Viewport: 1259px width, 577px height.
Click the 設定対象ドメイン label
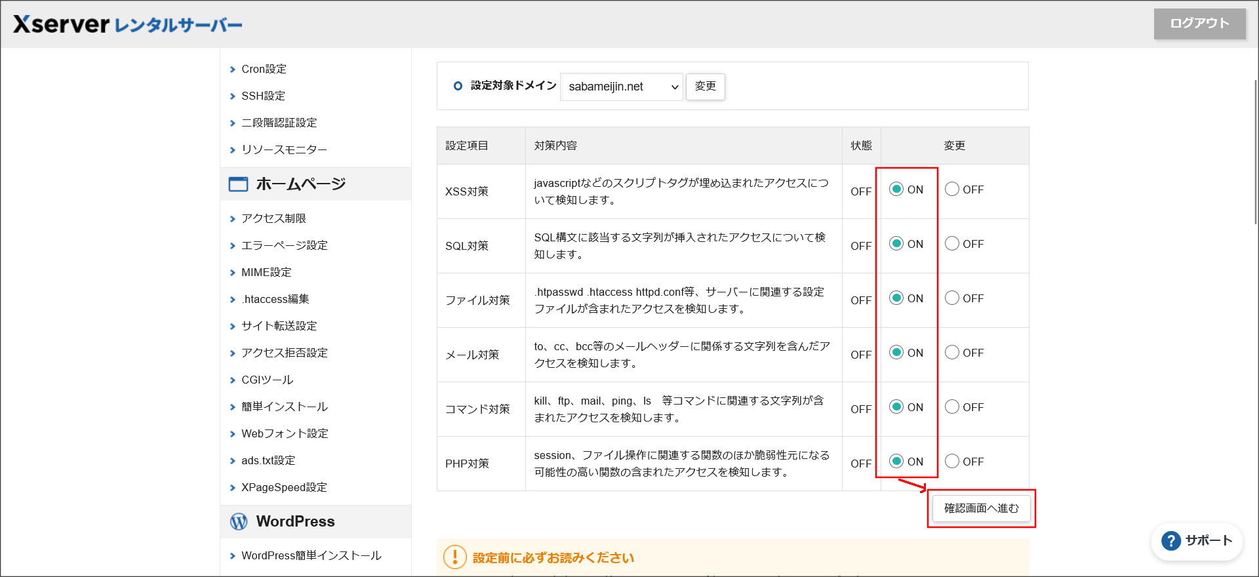[513, 85]
